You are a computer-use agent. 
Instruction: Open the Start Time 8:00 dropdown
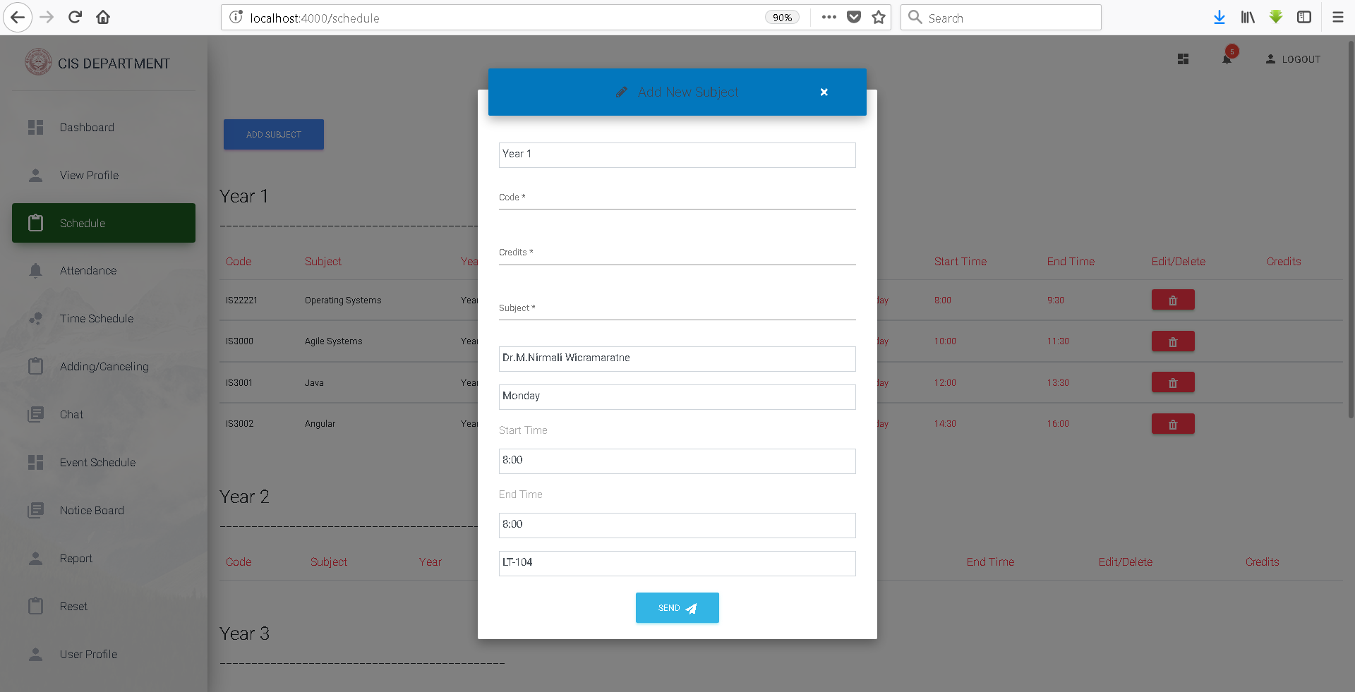[677, 461]
